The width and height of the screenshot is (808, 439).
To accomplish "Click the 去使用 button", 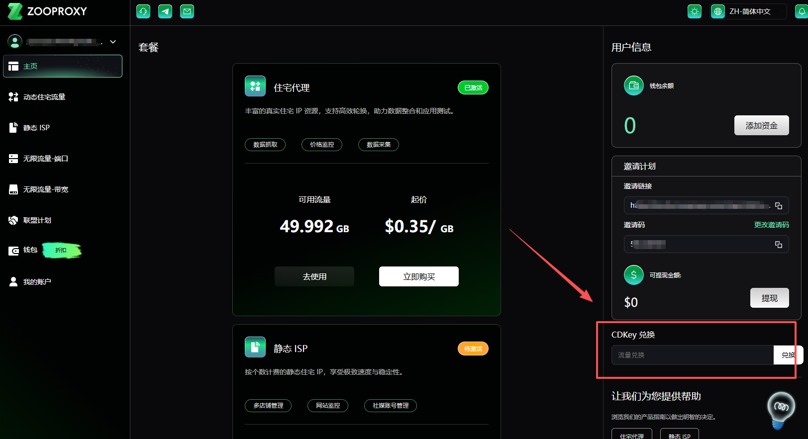I will click(314, 276).
